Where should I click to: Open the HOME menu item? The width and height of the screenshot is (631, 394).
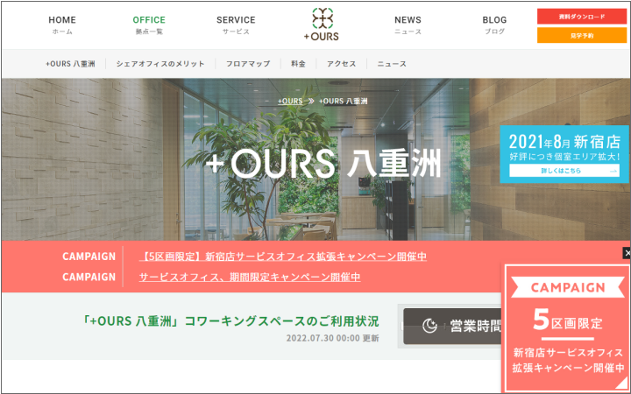coord(62,25)
